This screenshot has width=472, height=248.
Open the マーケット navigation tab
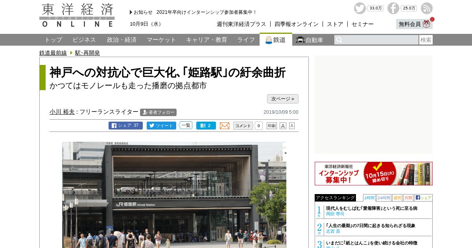pyautogui.click(x=161, y=40)
